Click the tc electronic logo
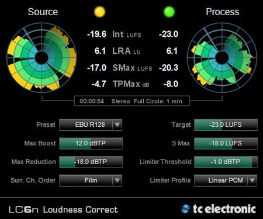 218,209
